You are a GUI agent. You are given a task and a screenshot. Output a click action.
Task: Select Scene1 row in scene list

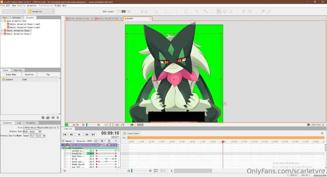click(x=29, y=80)
